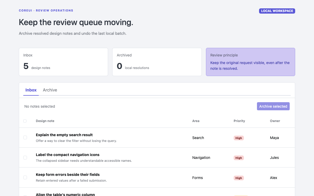The image size is (314, 196).
Task: Click the Archived stat card
Action: pyautogui.click(x=157, y=62)
